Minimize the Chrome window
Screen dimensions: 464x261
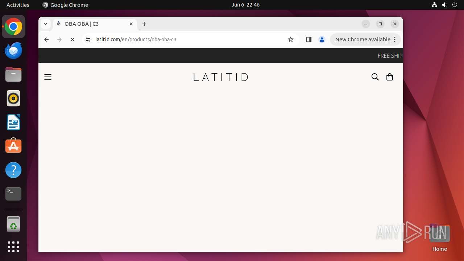pos(366,24)
